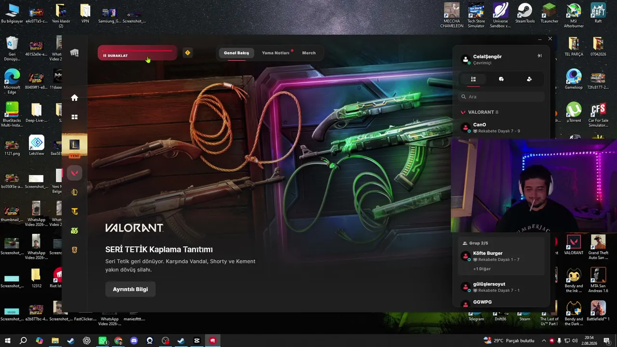Show the friends list tab

[x=473, y=79]
